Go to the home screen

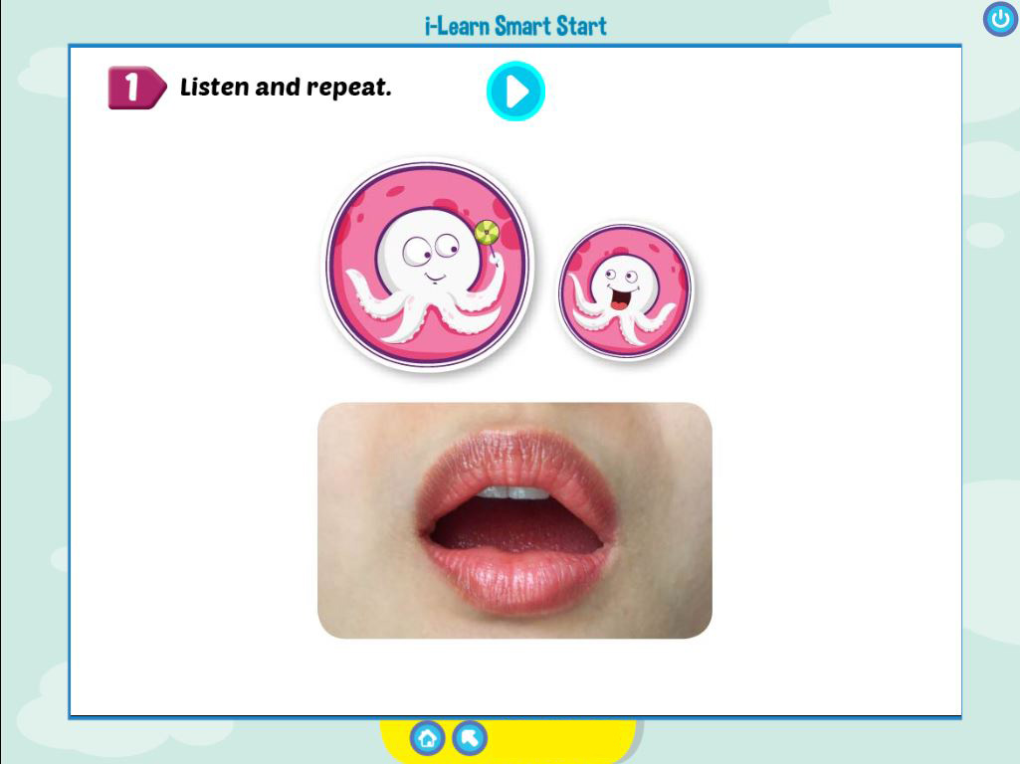click(427, 738)
